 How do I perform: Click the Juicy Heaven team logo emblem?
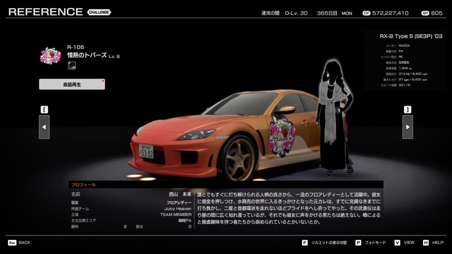[x=50, y=56]
